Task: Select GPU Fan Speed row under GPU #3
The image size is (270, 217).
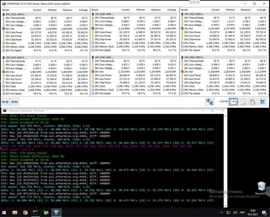Action: click(x=134, y=50)
